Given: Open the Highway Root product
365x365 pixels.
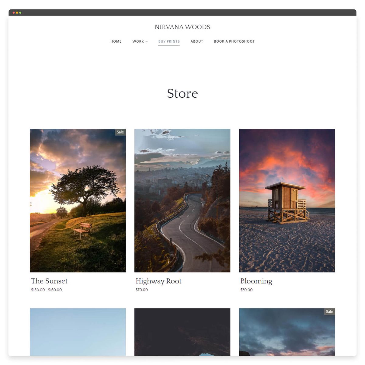Looking at the screenshot, I should pos(158,281).
